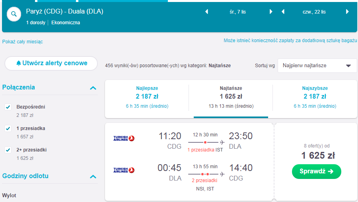Go to next departure date after 7 lis
The image size is (358, 202).
[271, 12]
